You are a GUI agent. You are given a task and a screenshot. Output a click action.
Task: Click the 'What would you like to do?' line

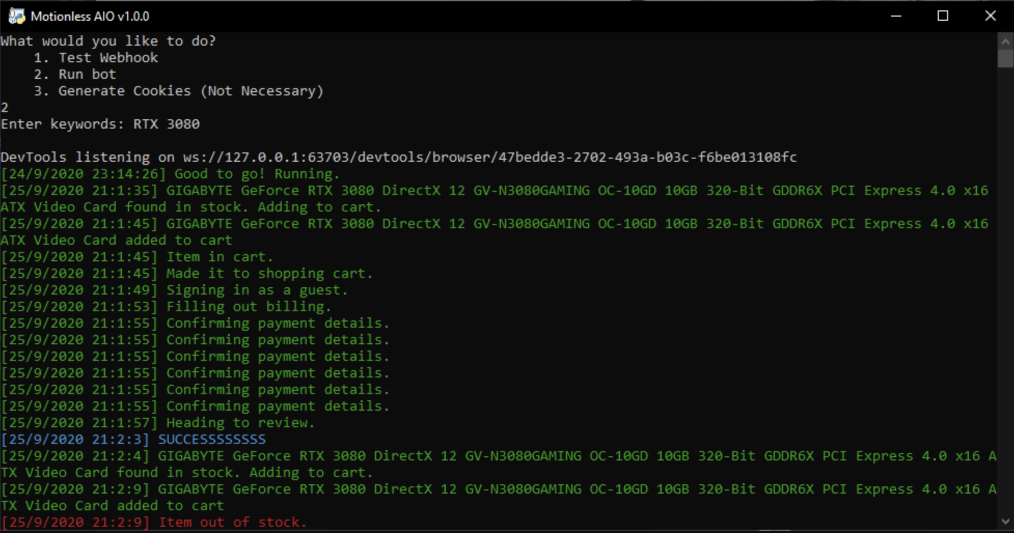click(x=108, y=41)
